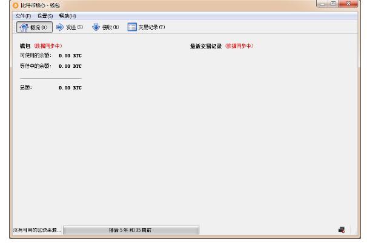This screenshot has height=243, width=367.
Task: Switch to the 发送 send tab
Action: (70, 27)
